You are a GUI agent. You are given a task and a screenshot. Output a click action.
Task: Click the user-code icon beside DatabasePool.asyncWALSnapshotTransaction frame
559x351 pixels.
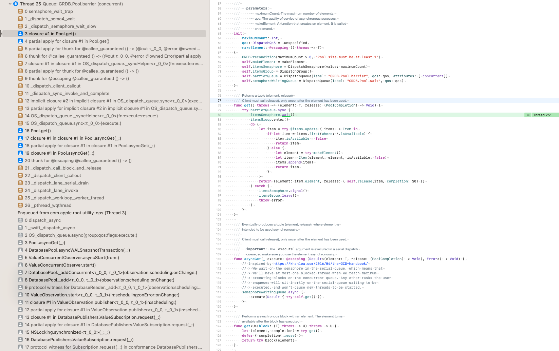[21, 250]
